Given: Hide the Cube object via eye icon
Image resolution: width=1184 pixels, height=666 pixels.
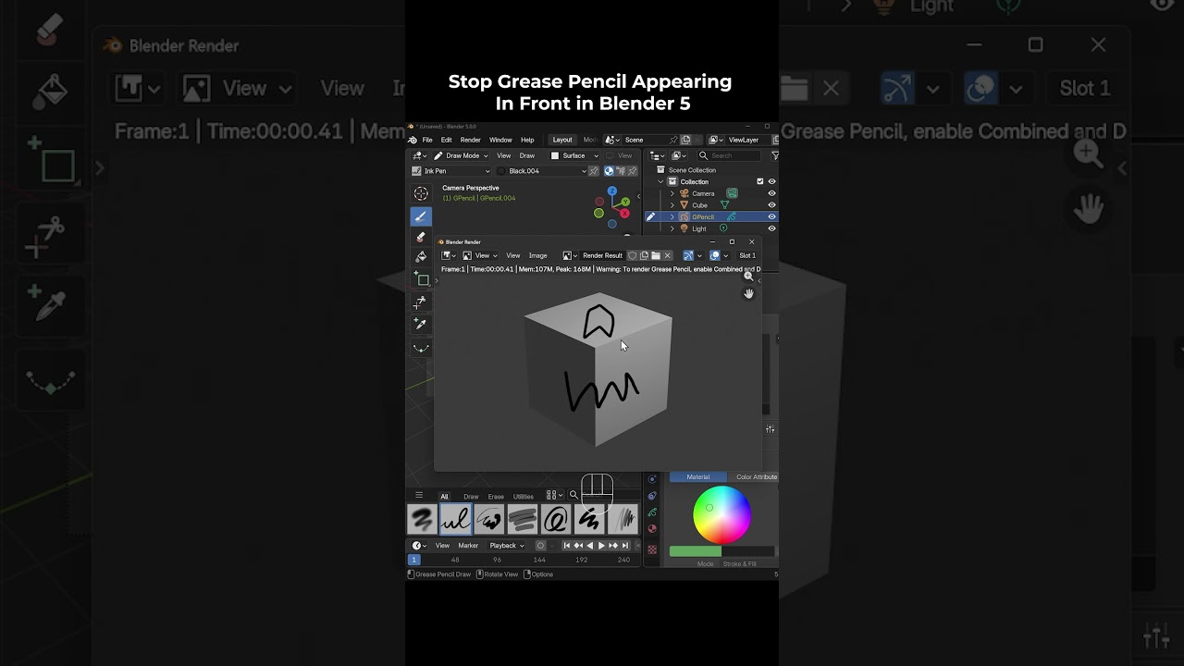Looking at the screenshot, I should pos(771,204).
